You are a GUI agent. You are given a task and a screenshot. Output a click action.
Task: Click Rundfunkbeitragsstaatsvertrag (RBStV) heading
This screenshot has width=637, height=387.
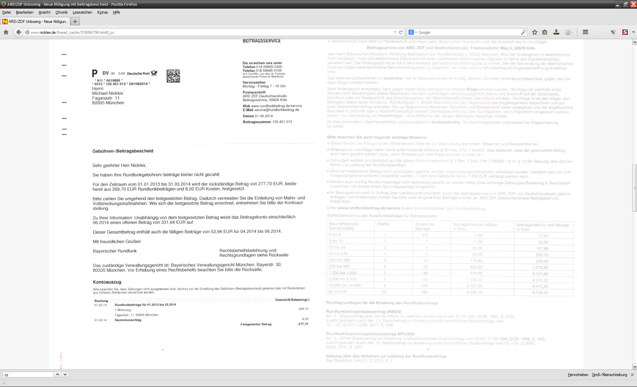click(364, 312)
